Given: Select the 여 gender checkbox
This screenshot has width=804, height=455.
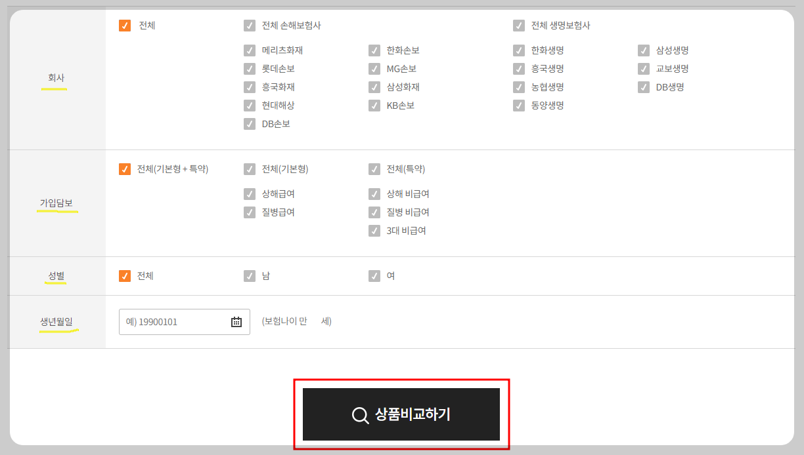Looking at the screenshot, I should [374, 276].
